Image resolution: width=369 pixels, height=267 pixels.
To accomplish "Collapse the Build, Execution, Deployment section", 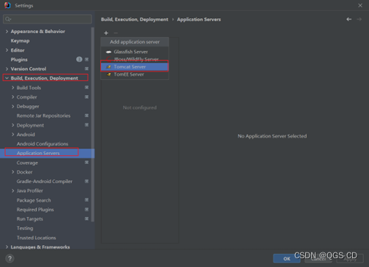I will [x=7, y=78].
